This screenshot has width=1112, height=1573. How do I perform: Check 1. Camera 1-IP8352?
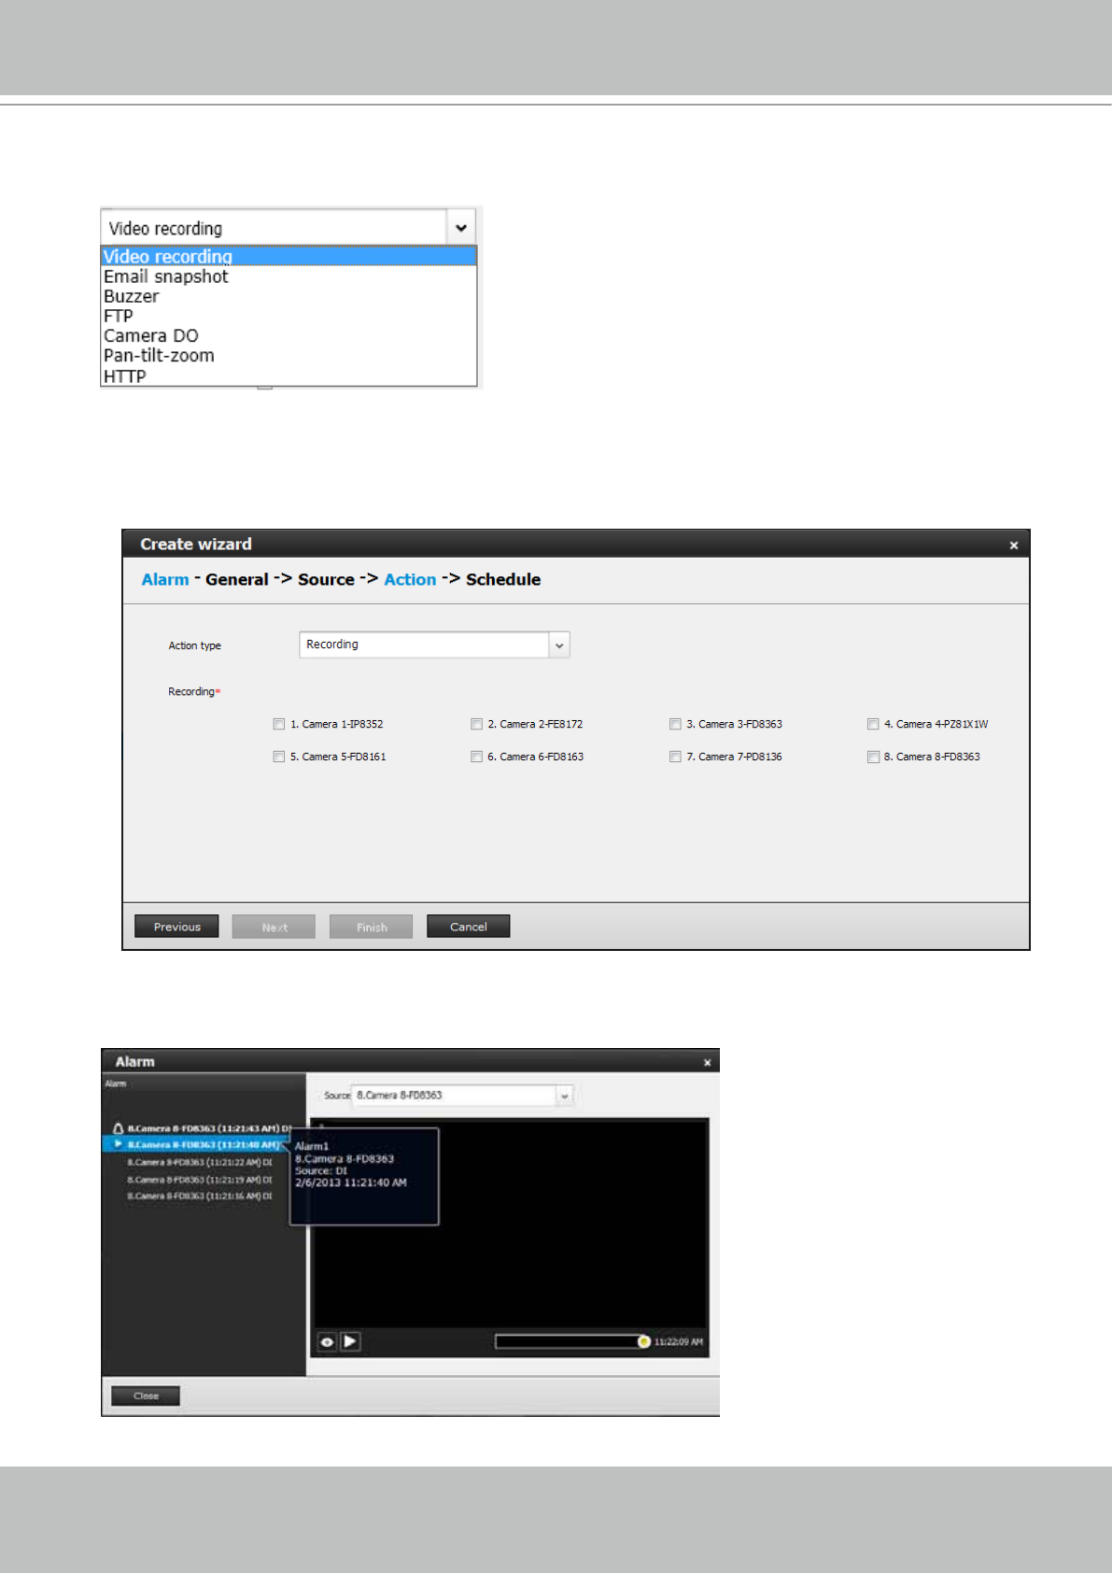pos(278,724)
